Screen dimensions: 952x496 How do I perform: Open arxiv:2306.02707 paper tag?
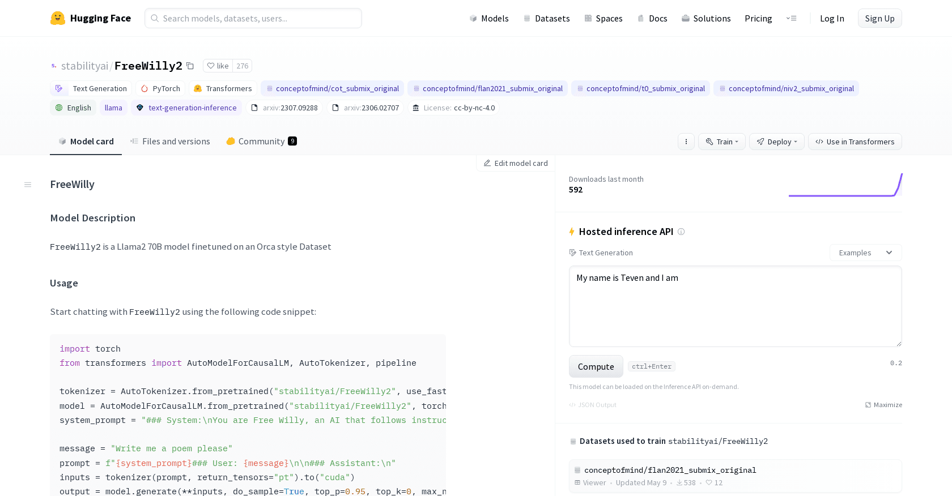click(x=365, y=108)
